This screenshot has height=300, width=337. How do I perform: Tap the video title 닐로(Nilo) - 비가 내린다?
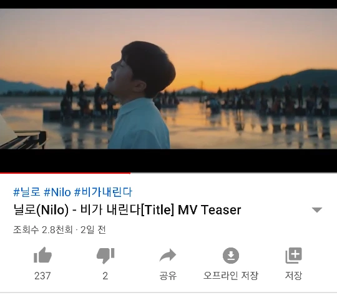127,210
